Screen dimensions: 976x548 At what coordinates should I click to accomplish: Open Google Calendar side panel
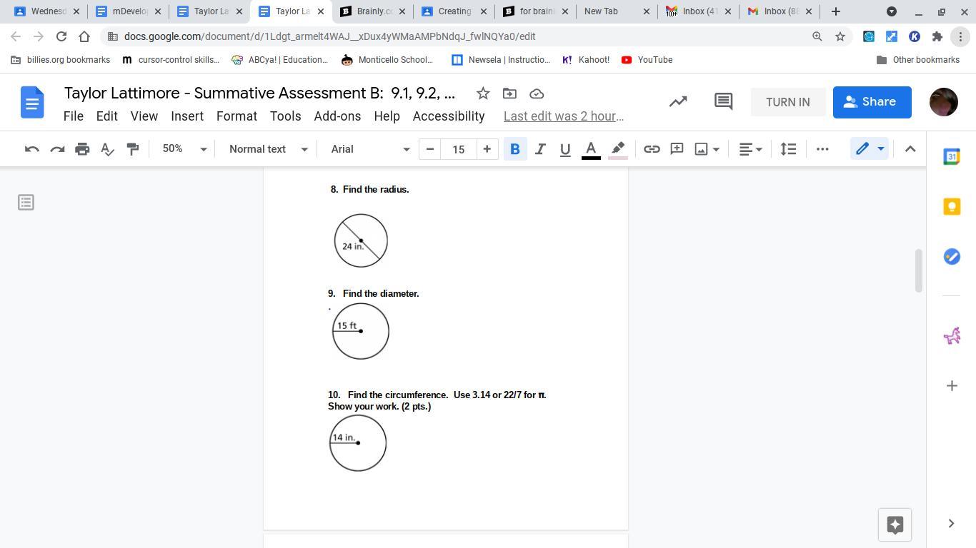[952, 157]
